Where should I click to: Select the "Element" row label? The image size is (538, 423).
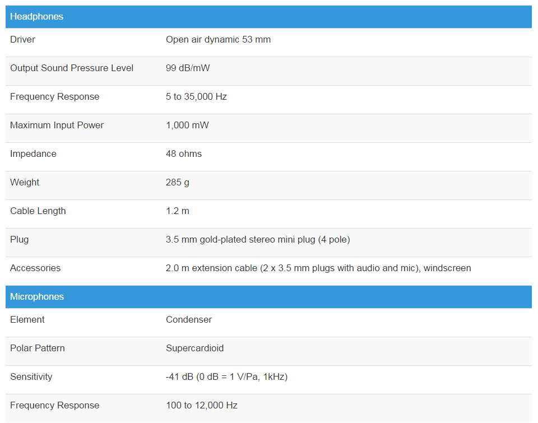27,319
